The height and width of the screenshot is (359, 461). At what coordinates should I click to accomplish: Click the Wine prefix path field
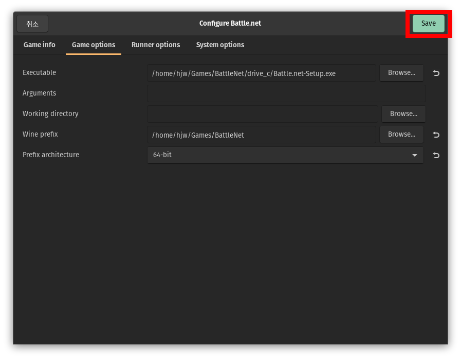click(x=262, y=135)
